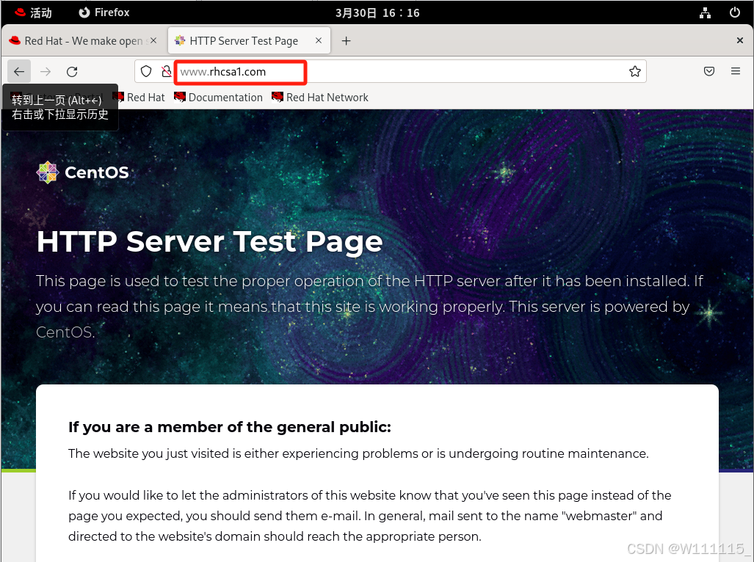
Task: Click the forward navigation arrow
Action: tap(46, 72)
